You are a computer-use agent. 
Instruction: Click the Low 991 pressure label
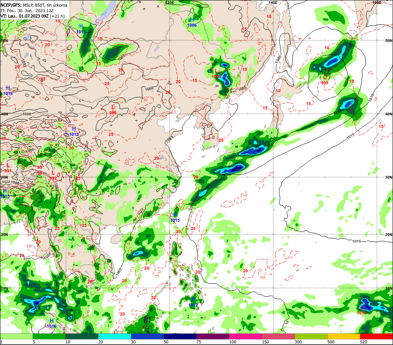[8, 168]
